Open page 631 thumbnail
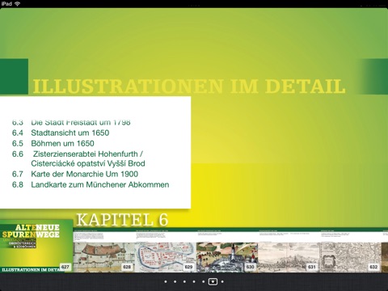Image resolution: width=388 pixels, height=291 pixels. (x=289, y=251)
